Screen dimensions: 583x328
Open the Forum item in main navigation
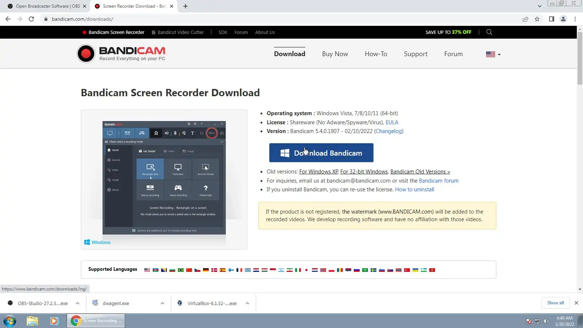click(453, 54)
